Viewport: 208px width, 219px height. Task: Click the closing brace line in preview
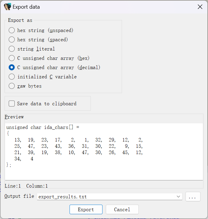tap(9, 165)
